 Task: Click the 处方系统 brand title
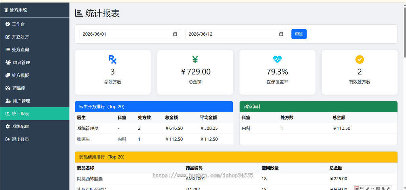coord(18,10)
